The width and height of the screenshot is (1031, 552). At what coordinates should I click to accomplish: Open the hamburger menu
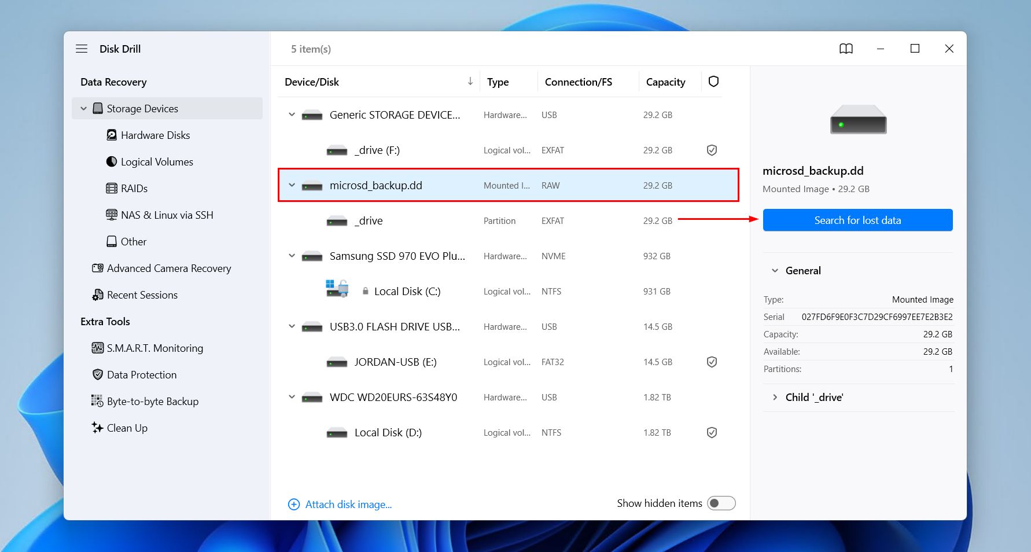(x=82, y=49)
